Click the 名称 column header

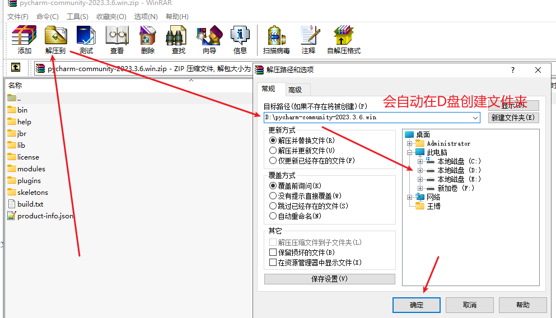tap(15, 86)
